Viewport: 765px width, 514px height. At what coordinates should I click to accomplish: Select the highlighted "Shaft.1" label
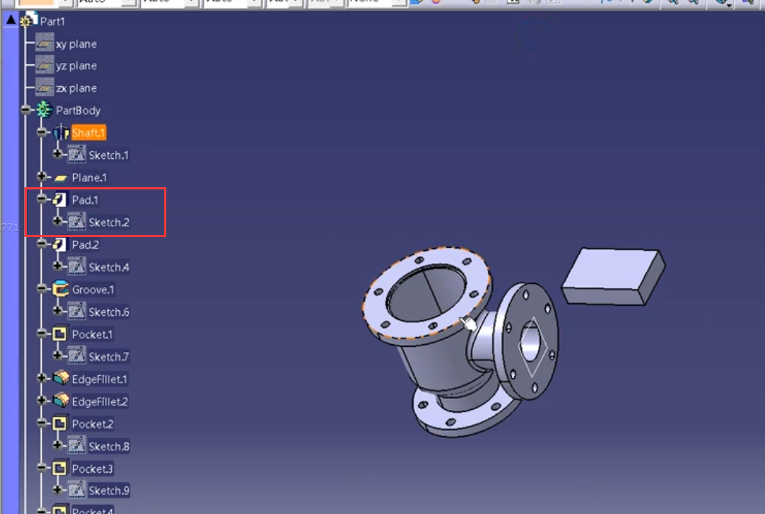pyautogui.click(x=88, y=132)
